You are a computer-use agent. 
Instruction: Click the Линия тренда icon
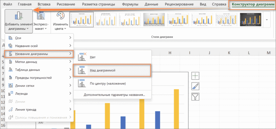coord(11,109)
